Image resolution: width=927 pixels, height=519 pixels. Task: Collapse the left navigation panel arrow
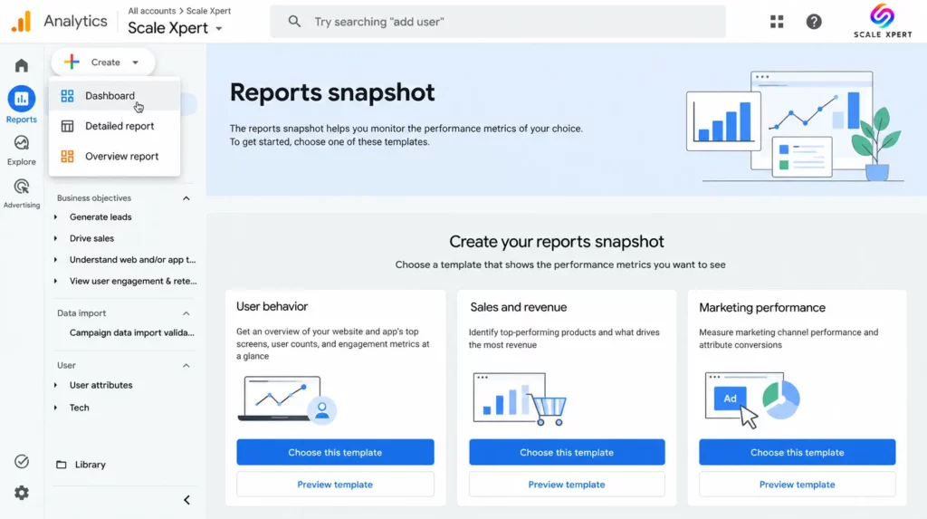point(186,500)
